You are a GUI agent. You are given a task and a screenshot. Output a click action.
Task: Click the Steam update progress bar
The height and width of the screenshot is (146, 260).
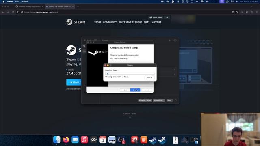coord(130,73)
